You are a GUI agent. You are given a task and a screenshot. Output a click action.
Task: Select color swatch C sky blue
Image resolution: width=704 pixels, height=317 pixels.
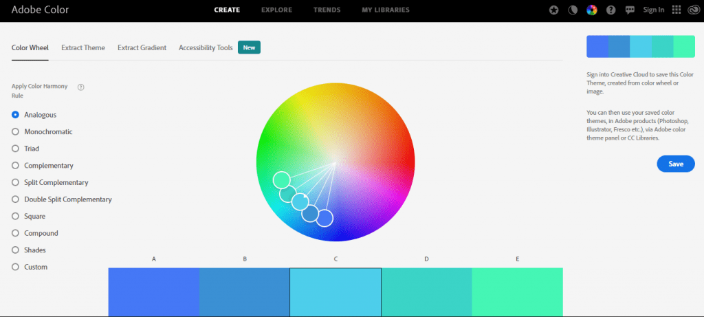click(x=335, y=292)
